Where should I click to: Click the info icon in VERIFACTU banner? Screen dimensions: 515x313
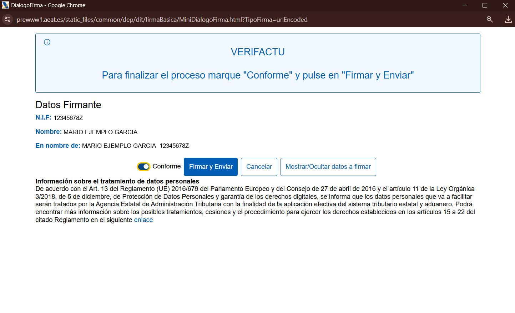coord(47,42)
